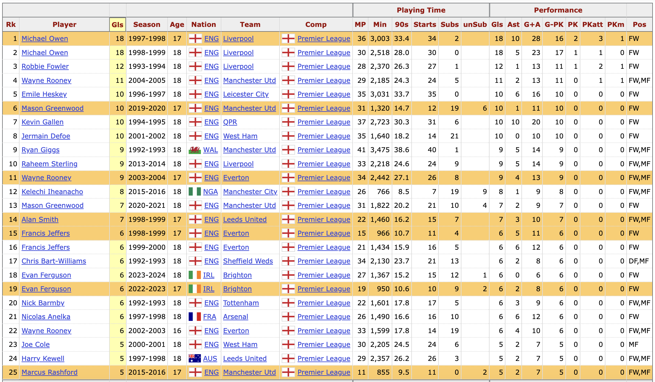Screen dimensions: 655x382
Task: Sort by Age column header
Action: (177, 25)
